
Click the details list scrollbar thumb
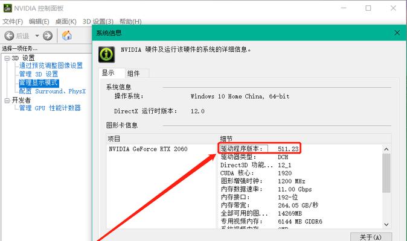pyautogui.click(x=386, y=173)
